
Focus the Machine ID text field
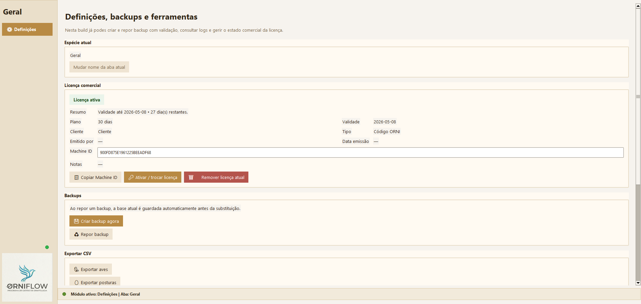[x=360, y=153]
